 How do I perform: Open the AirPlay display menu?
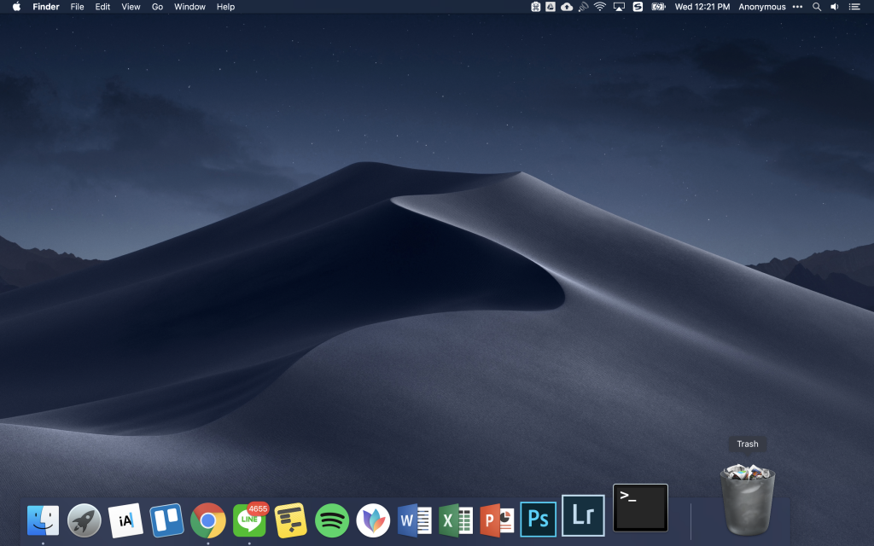point(619,7)
